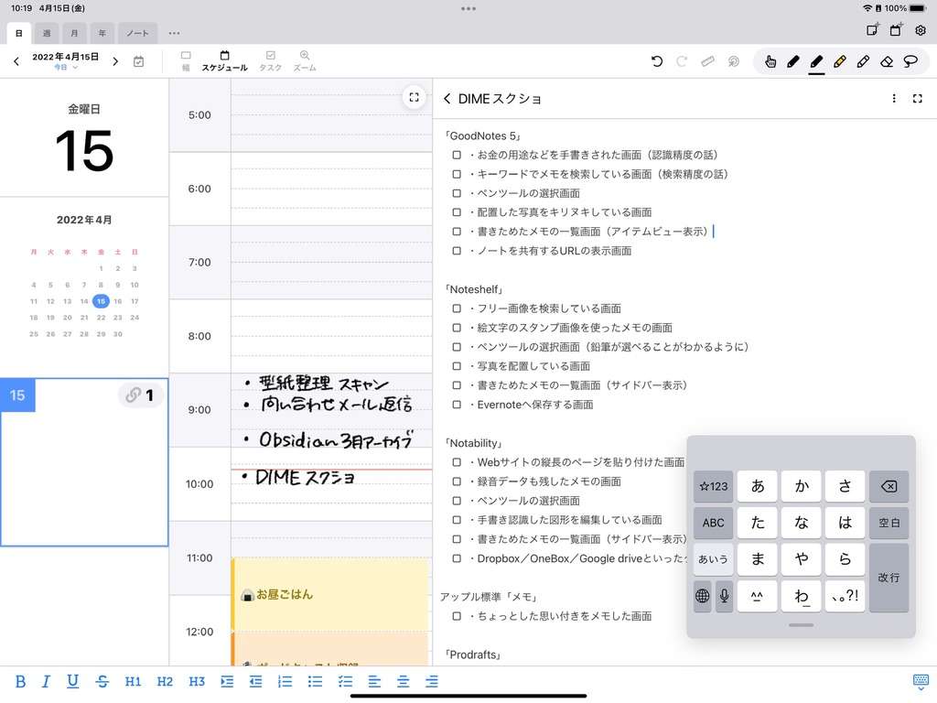Expand the note panel to full screen

pyautogui.click(x=918, y=99)
